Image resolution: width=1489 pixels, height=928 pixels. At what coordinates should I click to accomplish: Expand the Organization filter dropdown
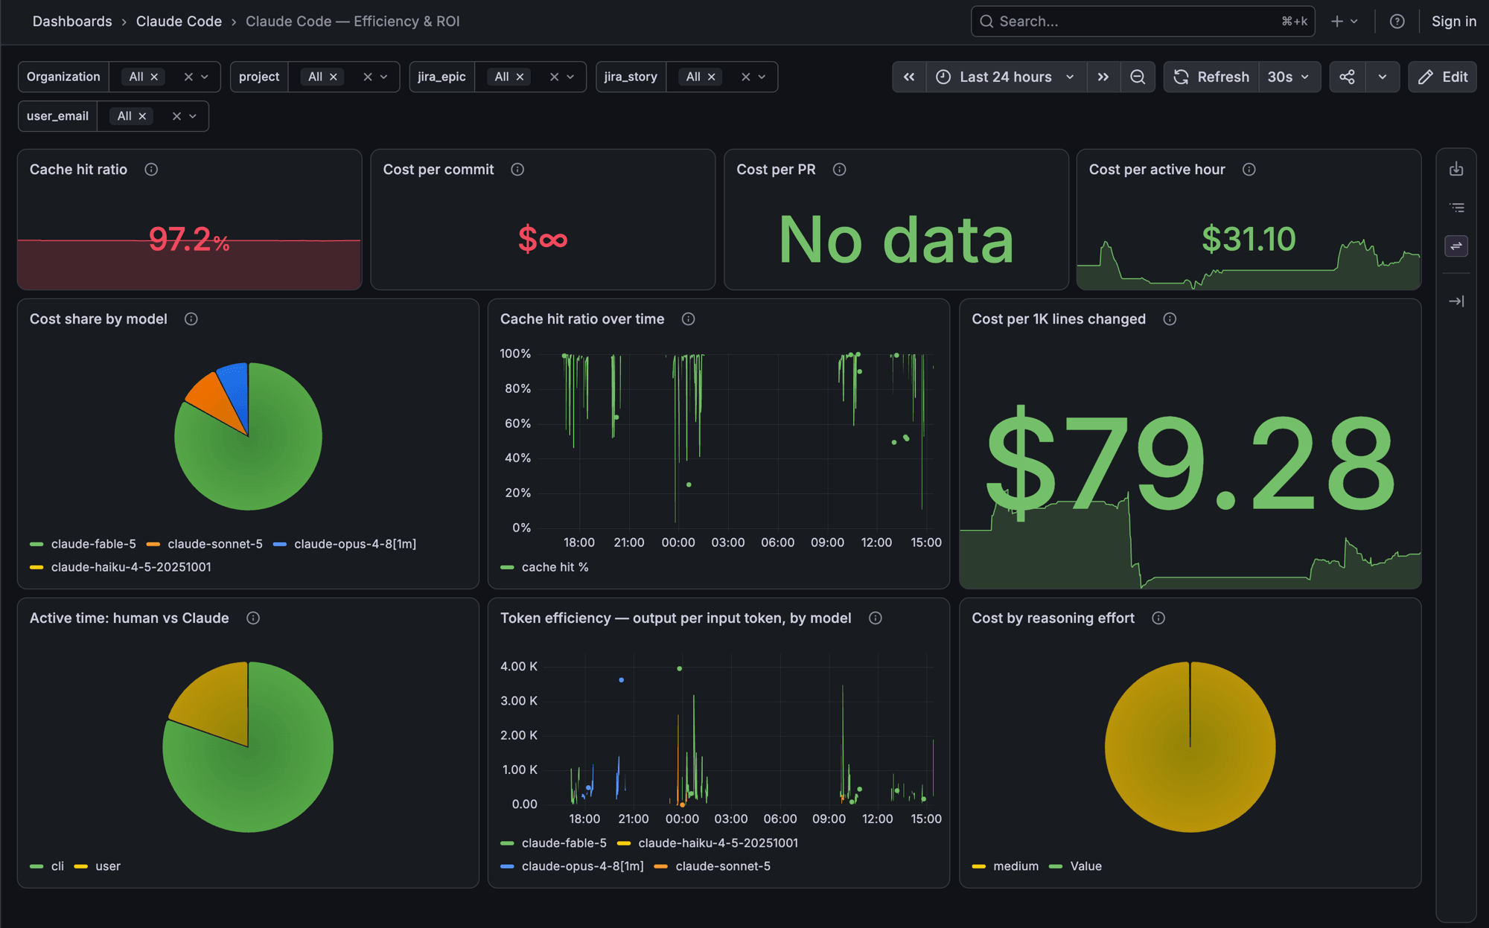click(x=205, y=77)
